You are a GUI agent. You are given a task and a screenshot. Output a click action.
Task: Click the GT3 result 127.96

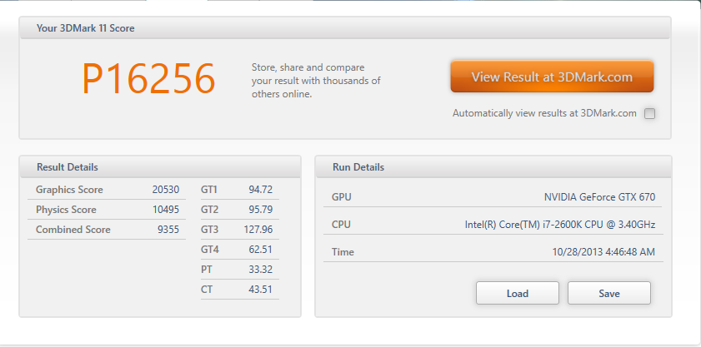258,230
